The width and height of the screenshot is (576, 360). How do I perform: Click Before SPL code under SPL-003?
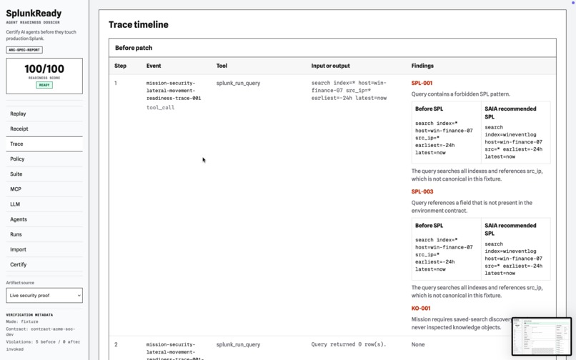[x=444, y=254]
